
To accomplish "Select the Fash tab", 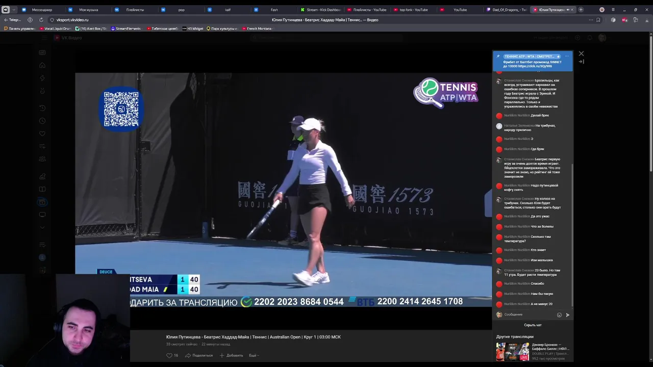I will [274, 10].
